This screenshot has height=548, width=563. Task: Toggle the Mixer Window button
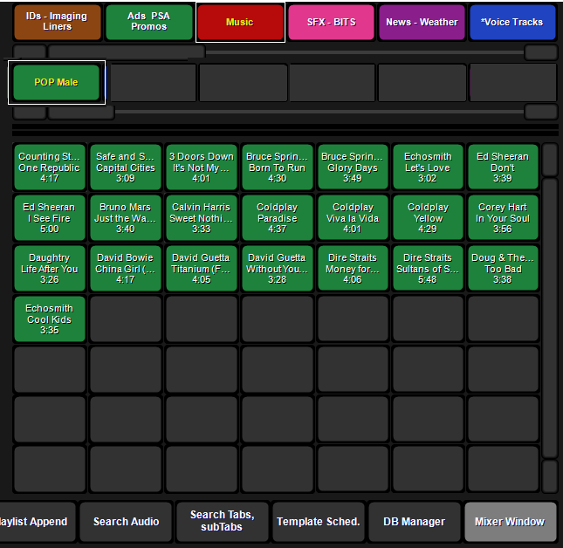coord(511,522)
